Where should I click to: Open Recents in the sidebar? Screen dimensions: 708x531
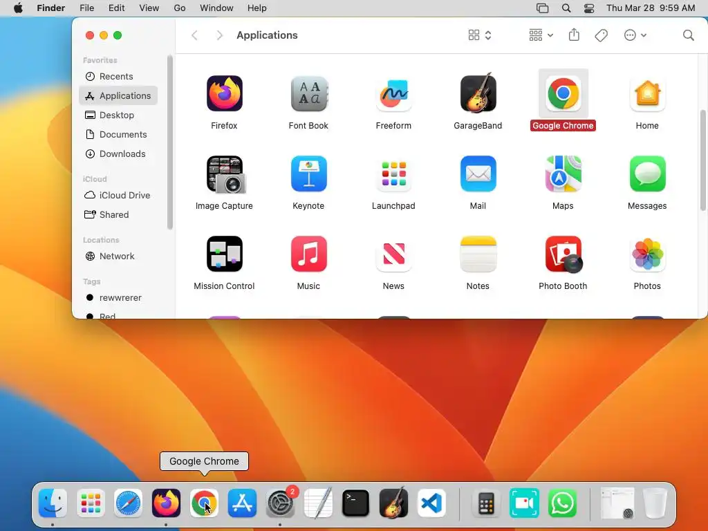click(x=118, y=76)
